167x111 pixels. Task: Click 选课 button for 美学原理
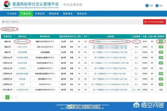pos(161,79)
